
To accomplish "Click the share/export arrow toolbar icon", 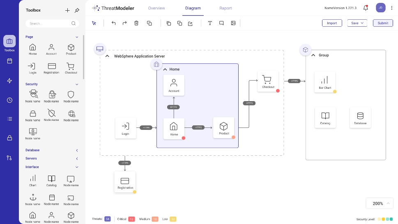I will click(x=190, y=23).
